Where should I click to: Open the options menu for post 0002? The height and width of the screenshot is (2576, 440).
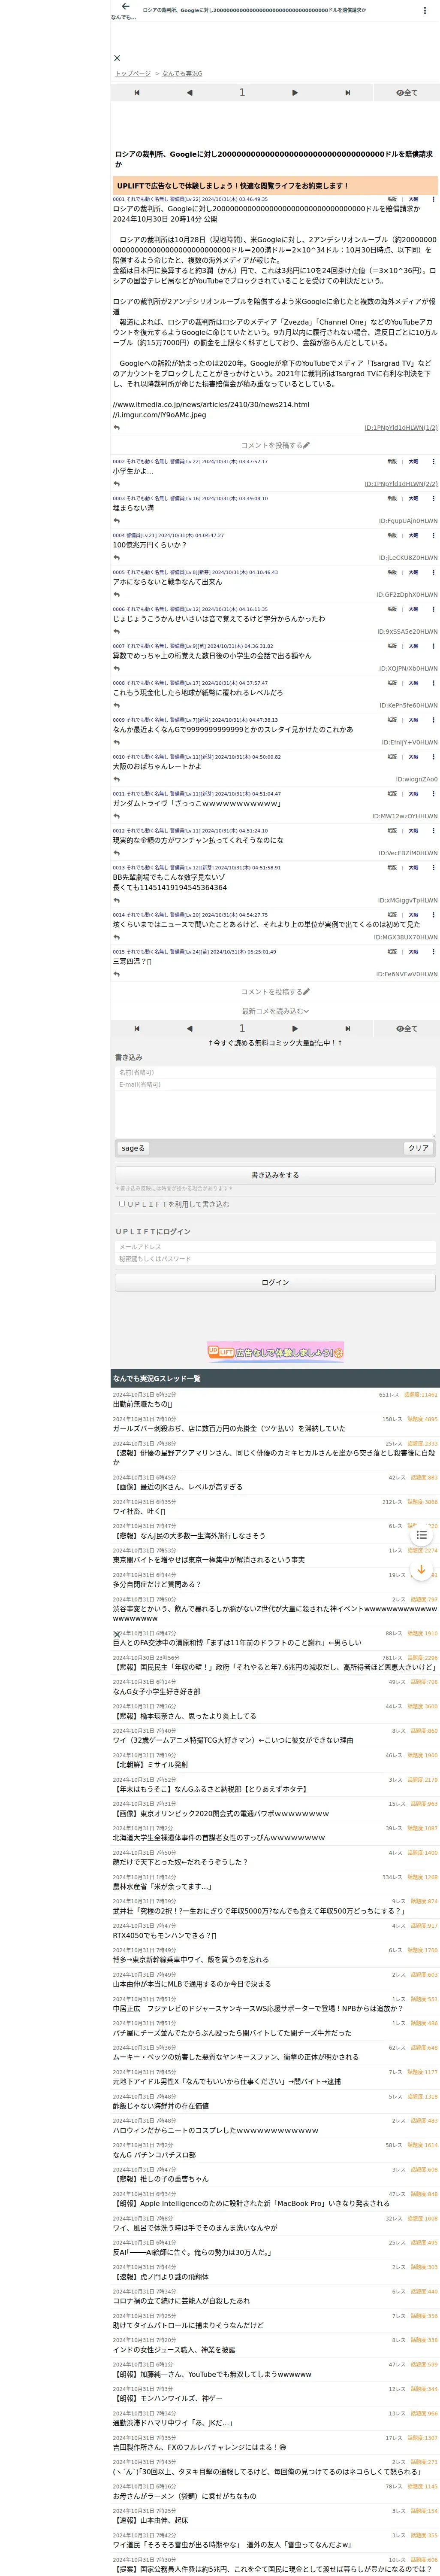tap(433, 462)
